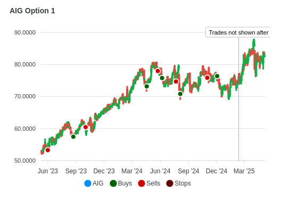Click the 90.0000 y-axis label

coord(25,32)
